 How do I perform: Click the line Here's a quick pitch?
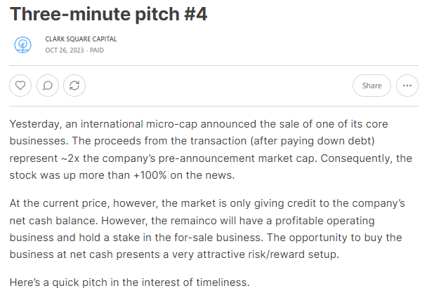pyautogui.click(x=129, y=282)
